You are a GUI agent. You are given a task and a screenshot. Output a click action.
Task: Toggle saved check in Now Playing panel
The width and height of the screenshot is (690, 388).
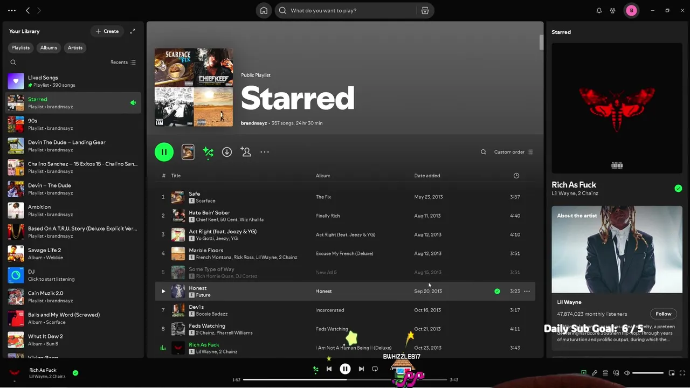pyautogui.click(x=678, y=188)
